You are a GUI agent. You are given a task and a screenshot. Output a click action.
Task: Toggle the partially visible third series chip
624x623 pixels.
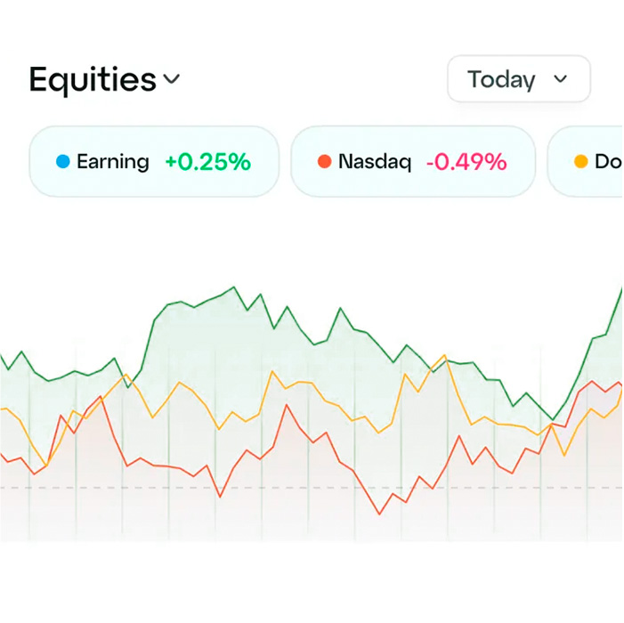[x=588, y=161]
